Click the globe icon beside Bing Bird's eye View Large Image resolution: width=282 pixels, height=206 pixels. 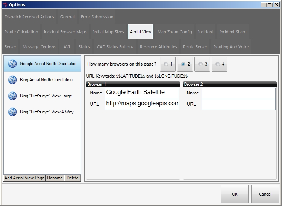(12, 96)
